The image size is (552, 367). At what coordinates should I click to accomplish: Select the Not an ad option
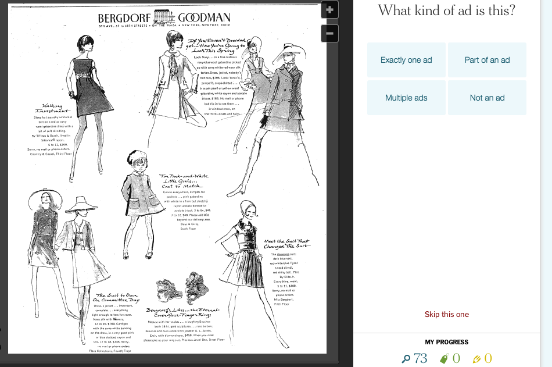(488, 98)
